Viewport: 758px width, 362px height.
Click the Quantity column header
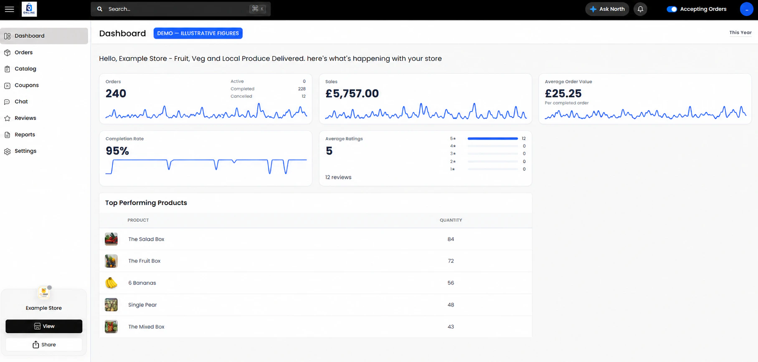pos(451,220)
